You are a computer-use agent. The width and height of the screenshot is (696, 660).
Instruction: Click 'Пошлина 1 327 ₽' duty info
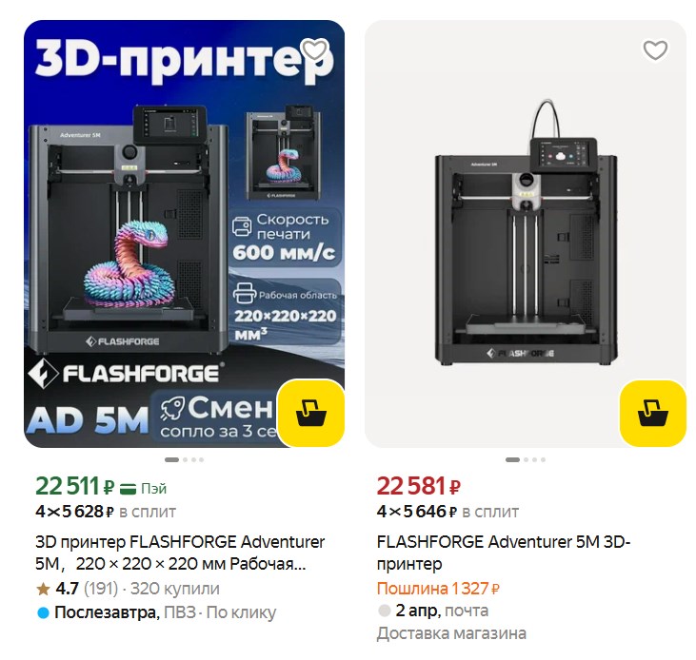click(x=438, y=589)
